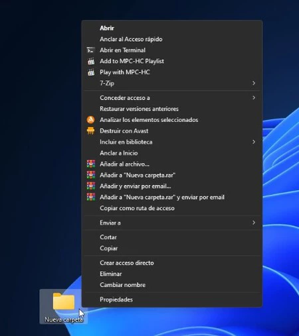Click the Avast scan icon beside Analizar
299x336 pixels.
90,120
